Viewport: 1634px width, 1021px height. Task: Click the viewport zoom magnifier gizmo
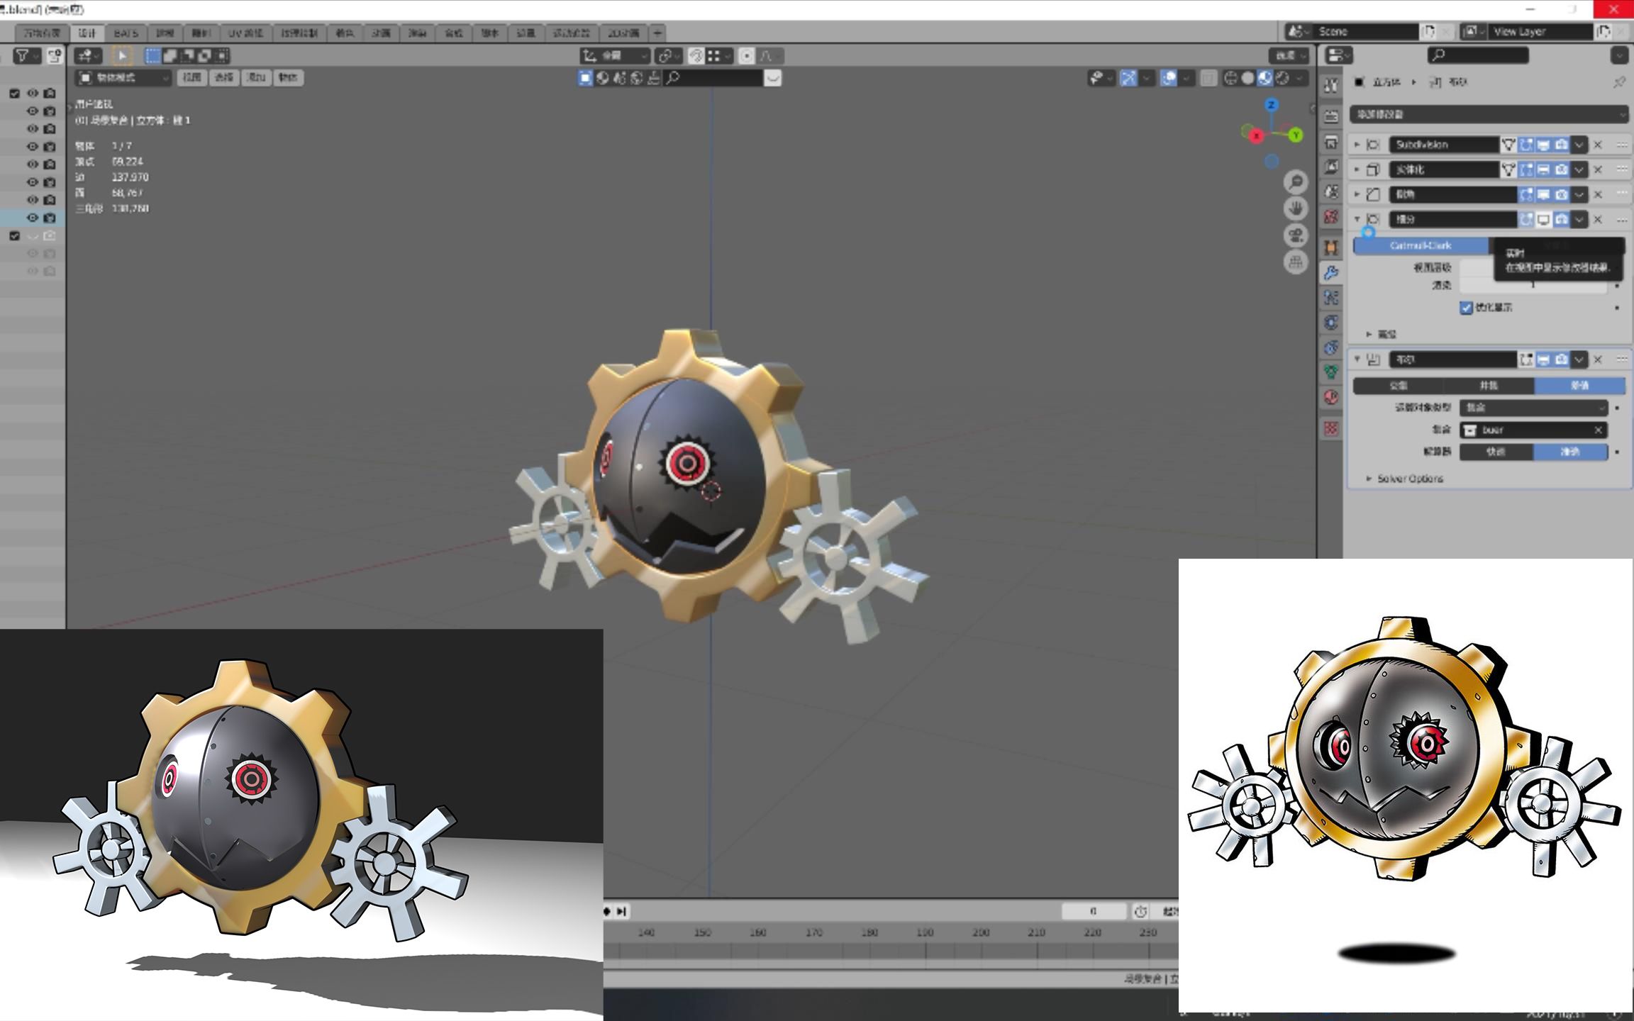(1296, 182)
